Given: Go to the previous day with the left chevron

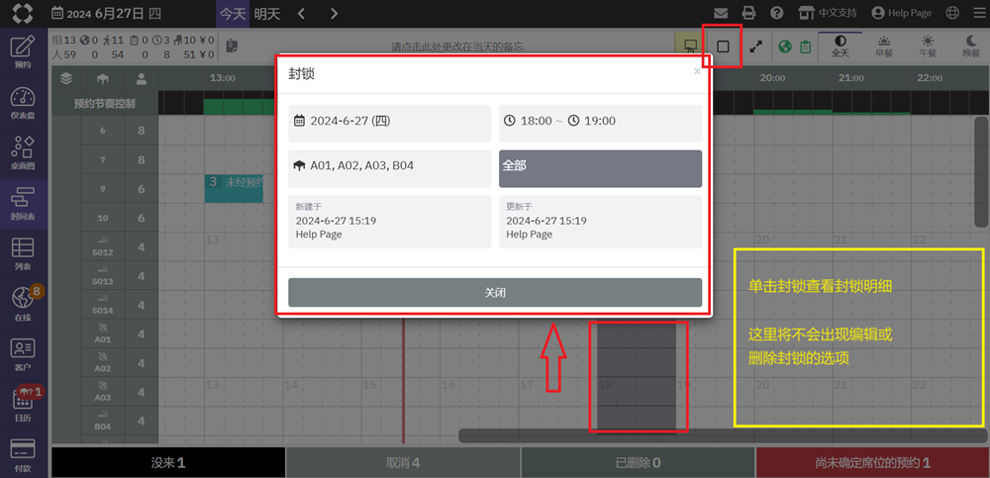Looking at the screenshot, I should [301, 13].
